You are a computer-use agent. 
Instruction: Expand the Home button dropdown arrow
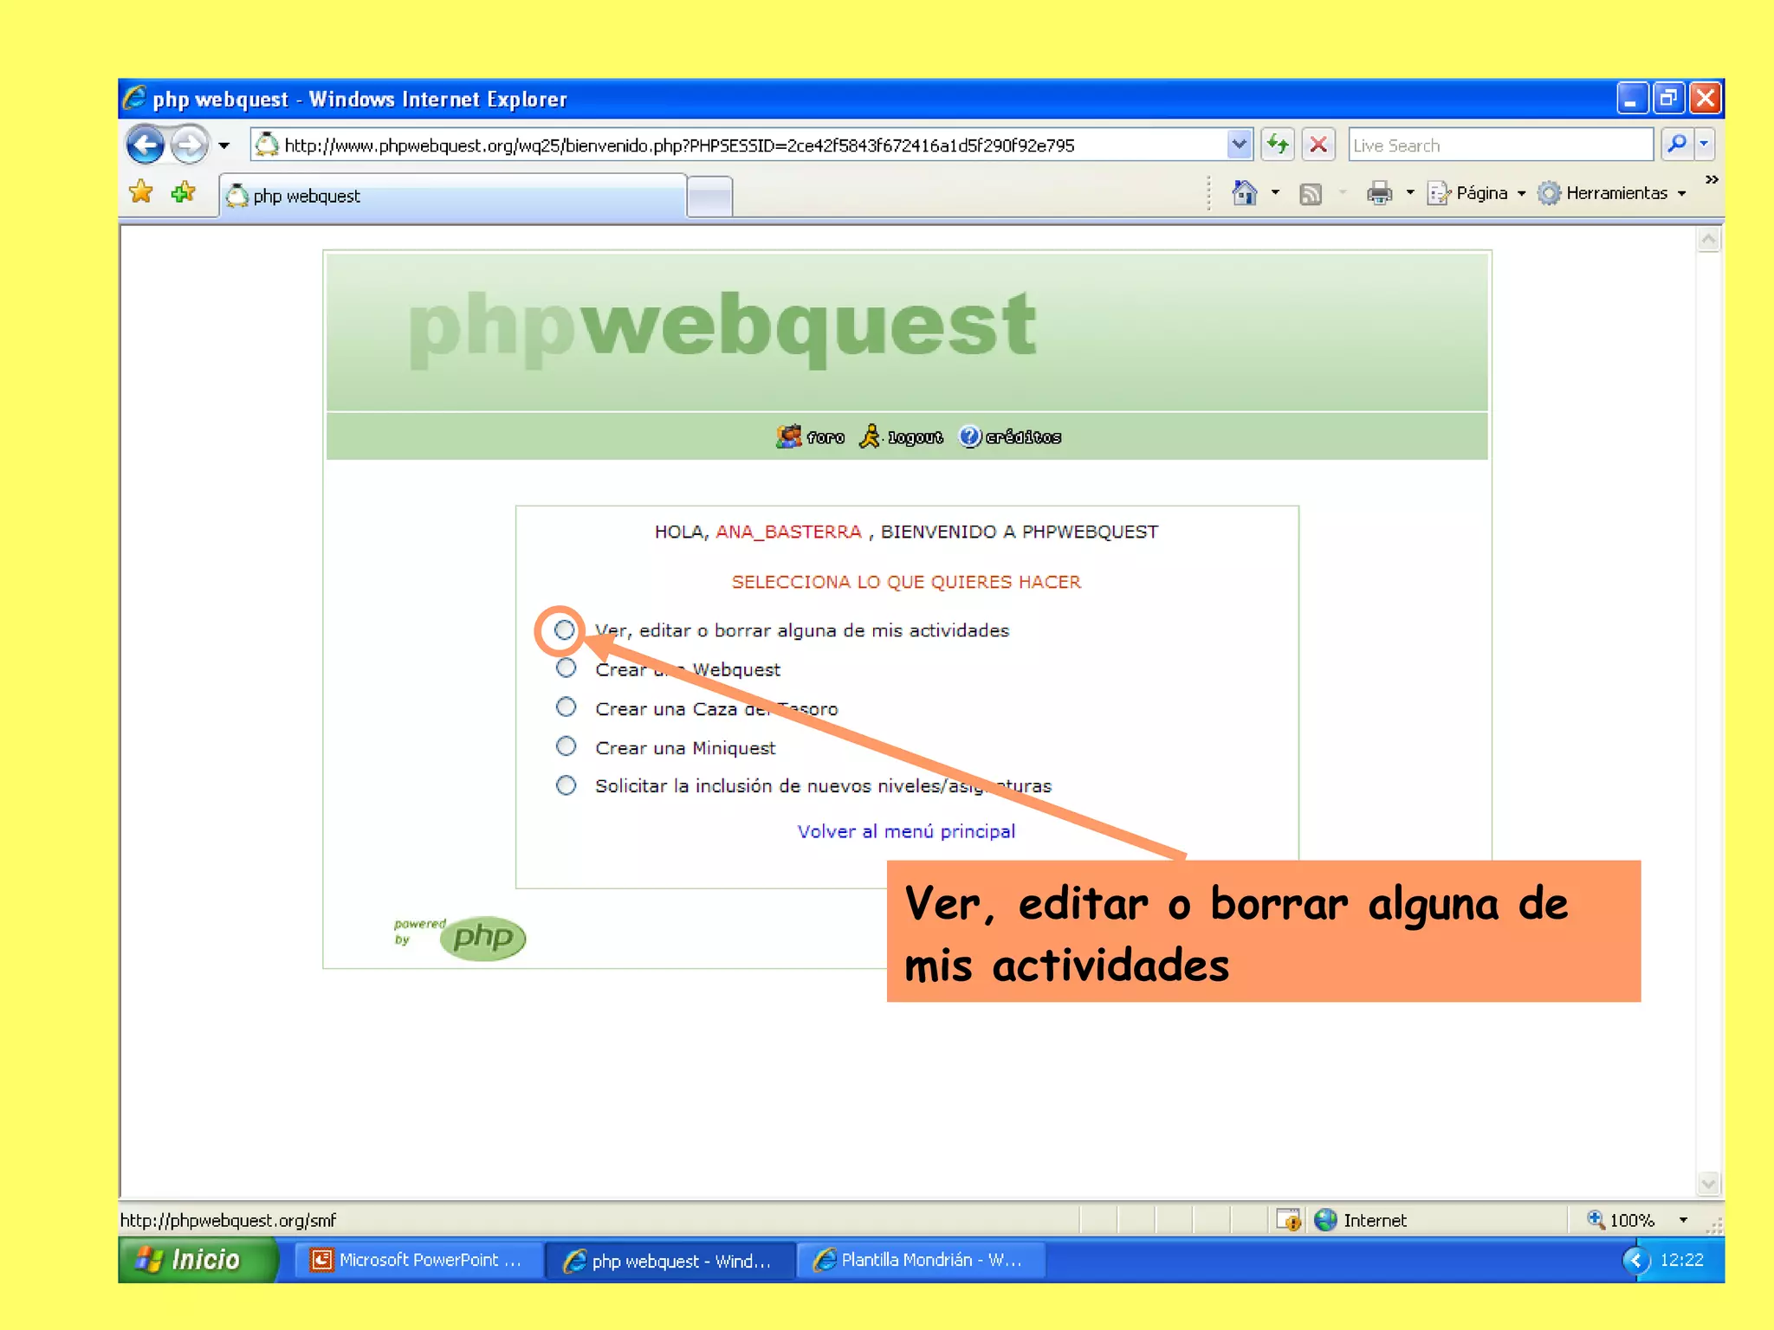click(x=1275, y=193)
